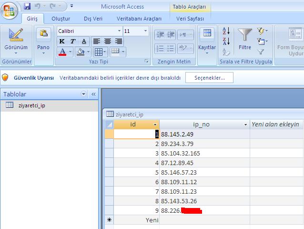This screenshot has height=229, width=304.
Task: Click the Yeni new-row id cell
Action: tap(136, 220)
